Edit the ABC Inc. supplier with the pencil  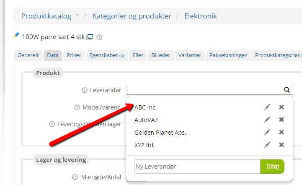(267, 107)
